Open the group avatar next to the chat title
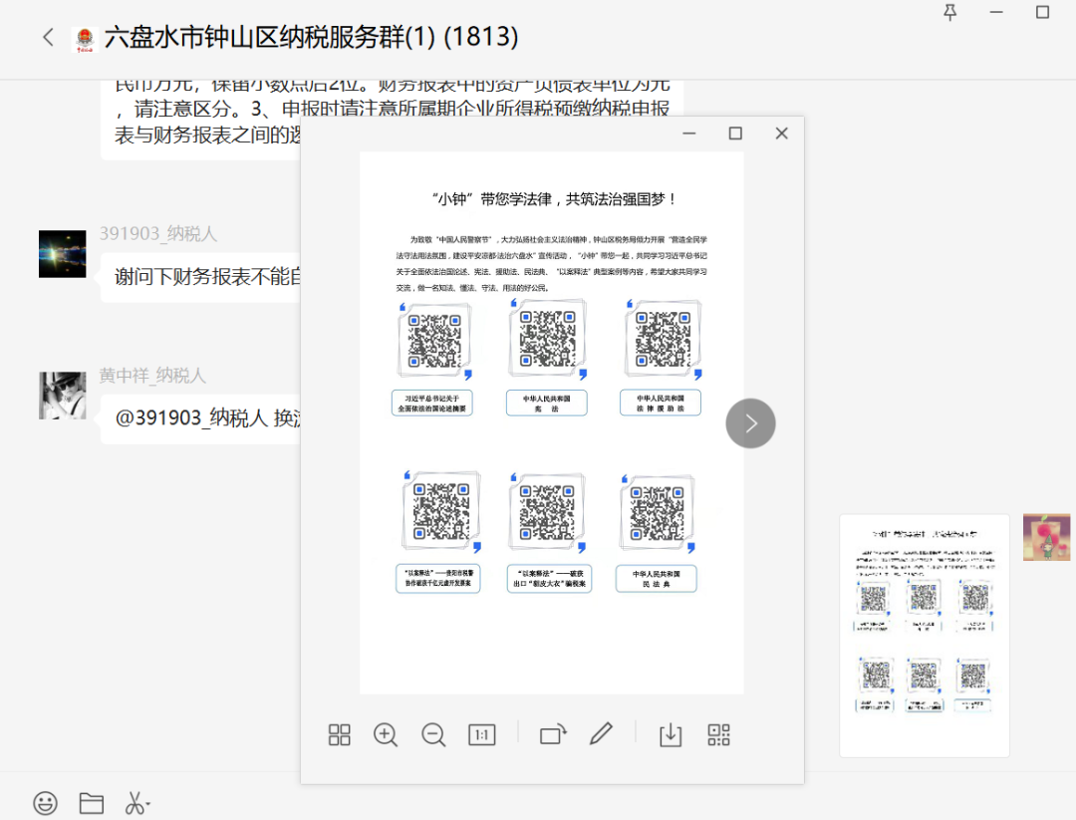The image size is (1076, 820). 85,39
